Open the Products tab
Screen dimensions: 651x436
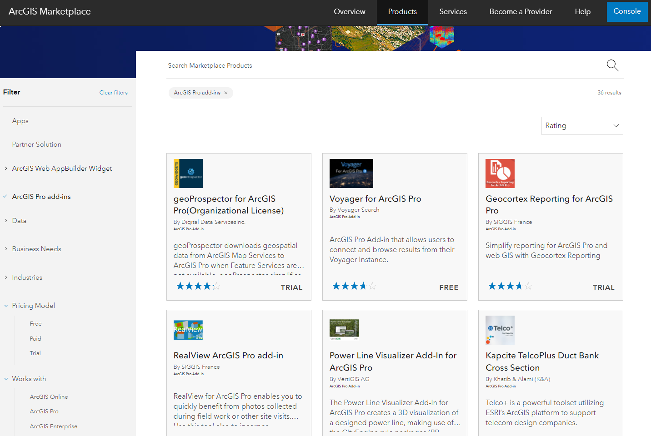coord(402,12)
